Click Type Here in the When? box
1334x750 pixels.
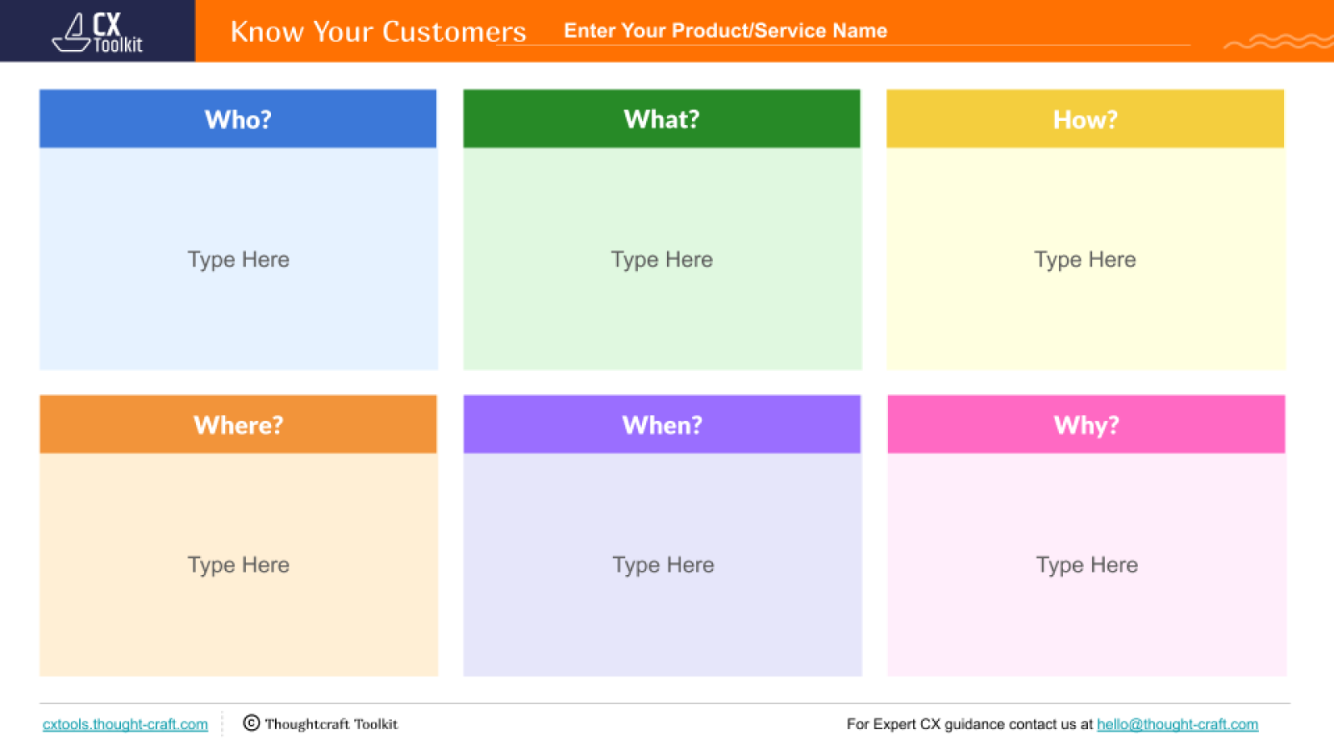pyautogui.click(x=663, y=565)
